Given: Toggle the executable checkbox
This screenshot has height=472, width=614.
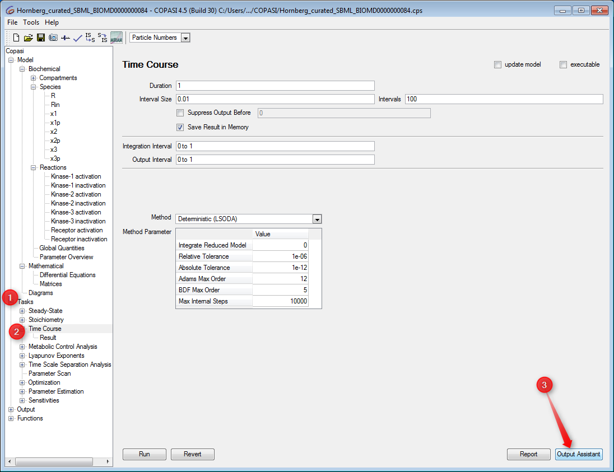Looking at the screenshot, I should click(x=563, y=64).
